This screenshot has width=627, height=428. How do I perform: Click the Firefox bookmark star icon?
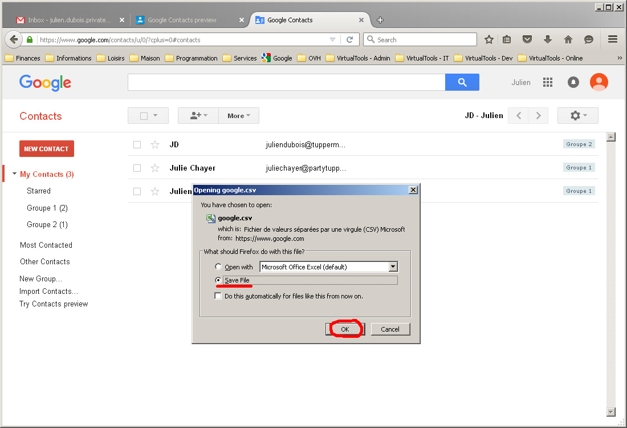(x=489, y=39)
